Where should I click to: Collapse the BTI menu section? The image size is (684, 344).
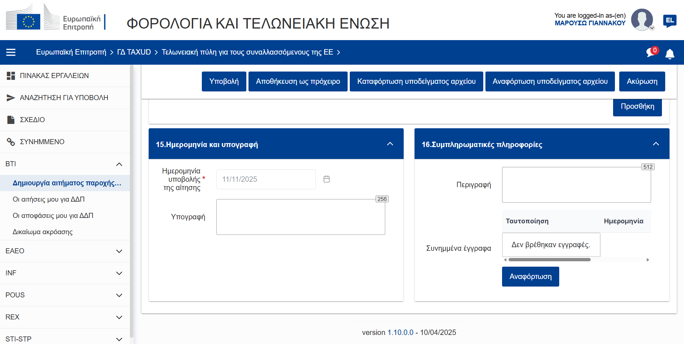(119, 164)
